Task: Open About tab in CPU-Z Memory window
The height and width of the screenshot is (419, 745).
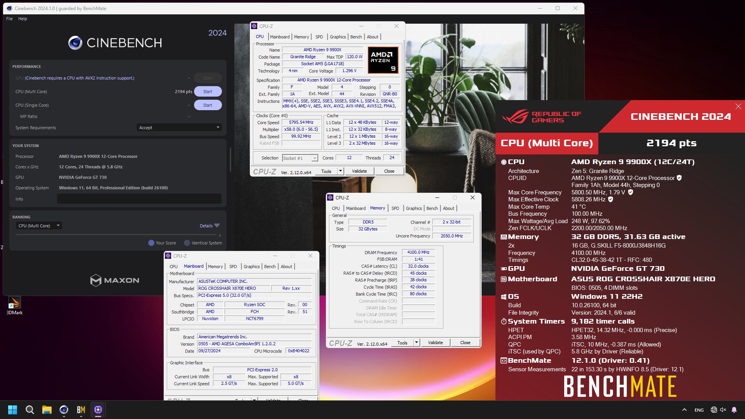Action: pyautogui.click(x=449, y=208)
